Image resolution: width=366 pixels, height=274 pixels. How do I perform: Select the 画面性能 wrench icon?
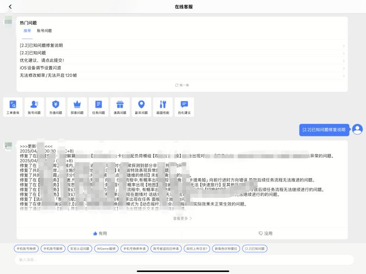coord(163,107)
